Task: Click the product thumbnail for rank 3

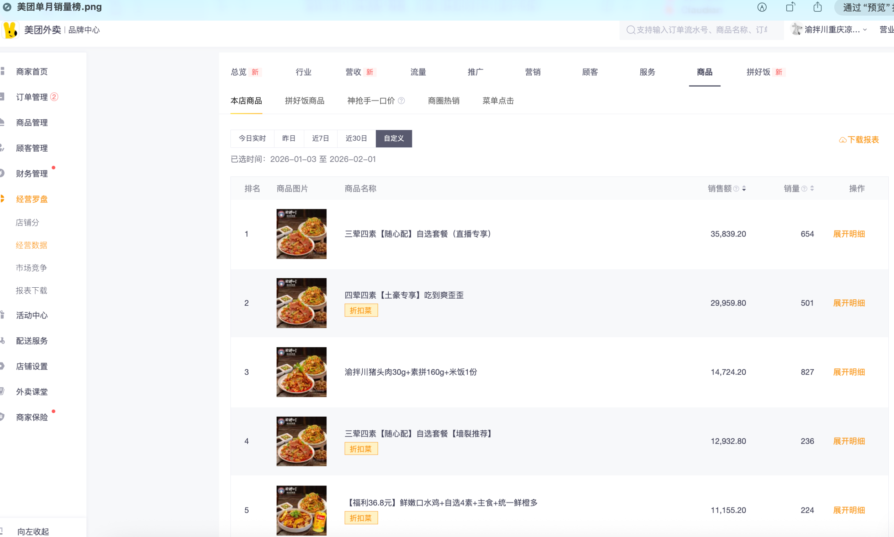Action: tap(302, 372)
